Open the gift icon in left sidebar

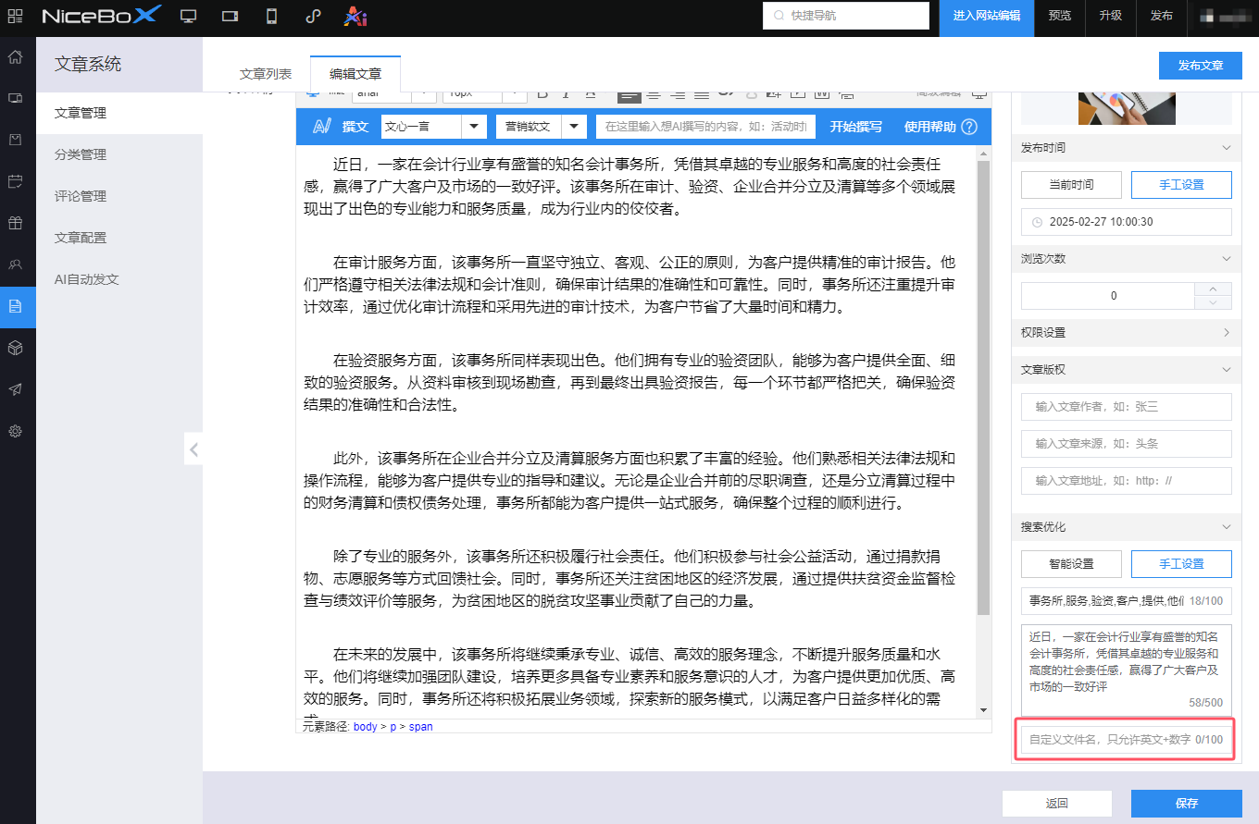[x=15, y=223]
